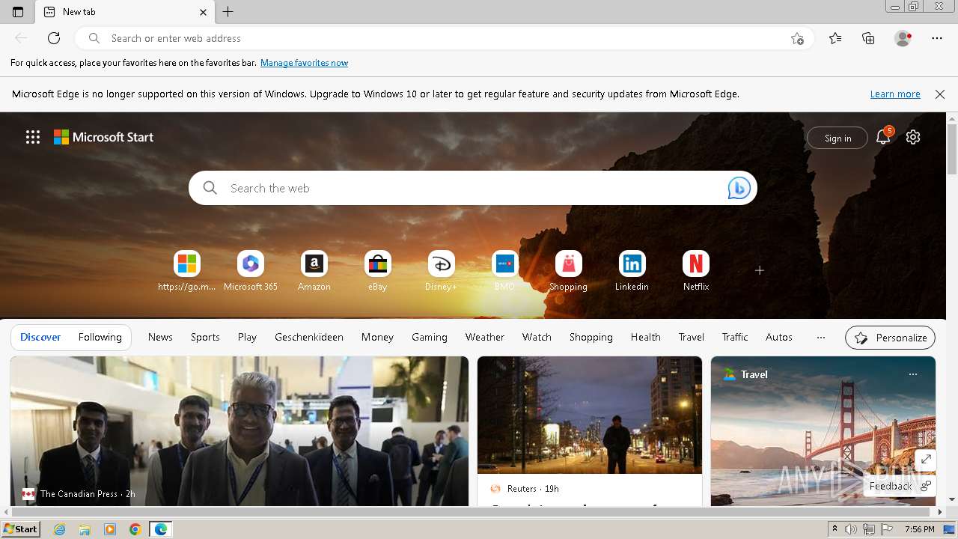The width and height of the screenshot is (958, 539).
Task: Open the Gaming category
Action: pos(430,338)
